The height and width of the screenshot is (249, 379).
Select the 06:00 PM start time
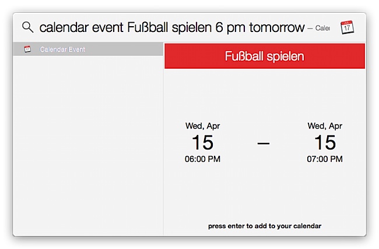coord(202,159)
